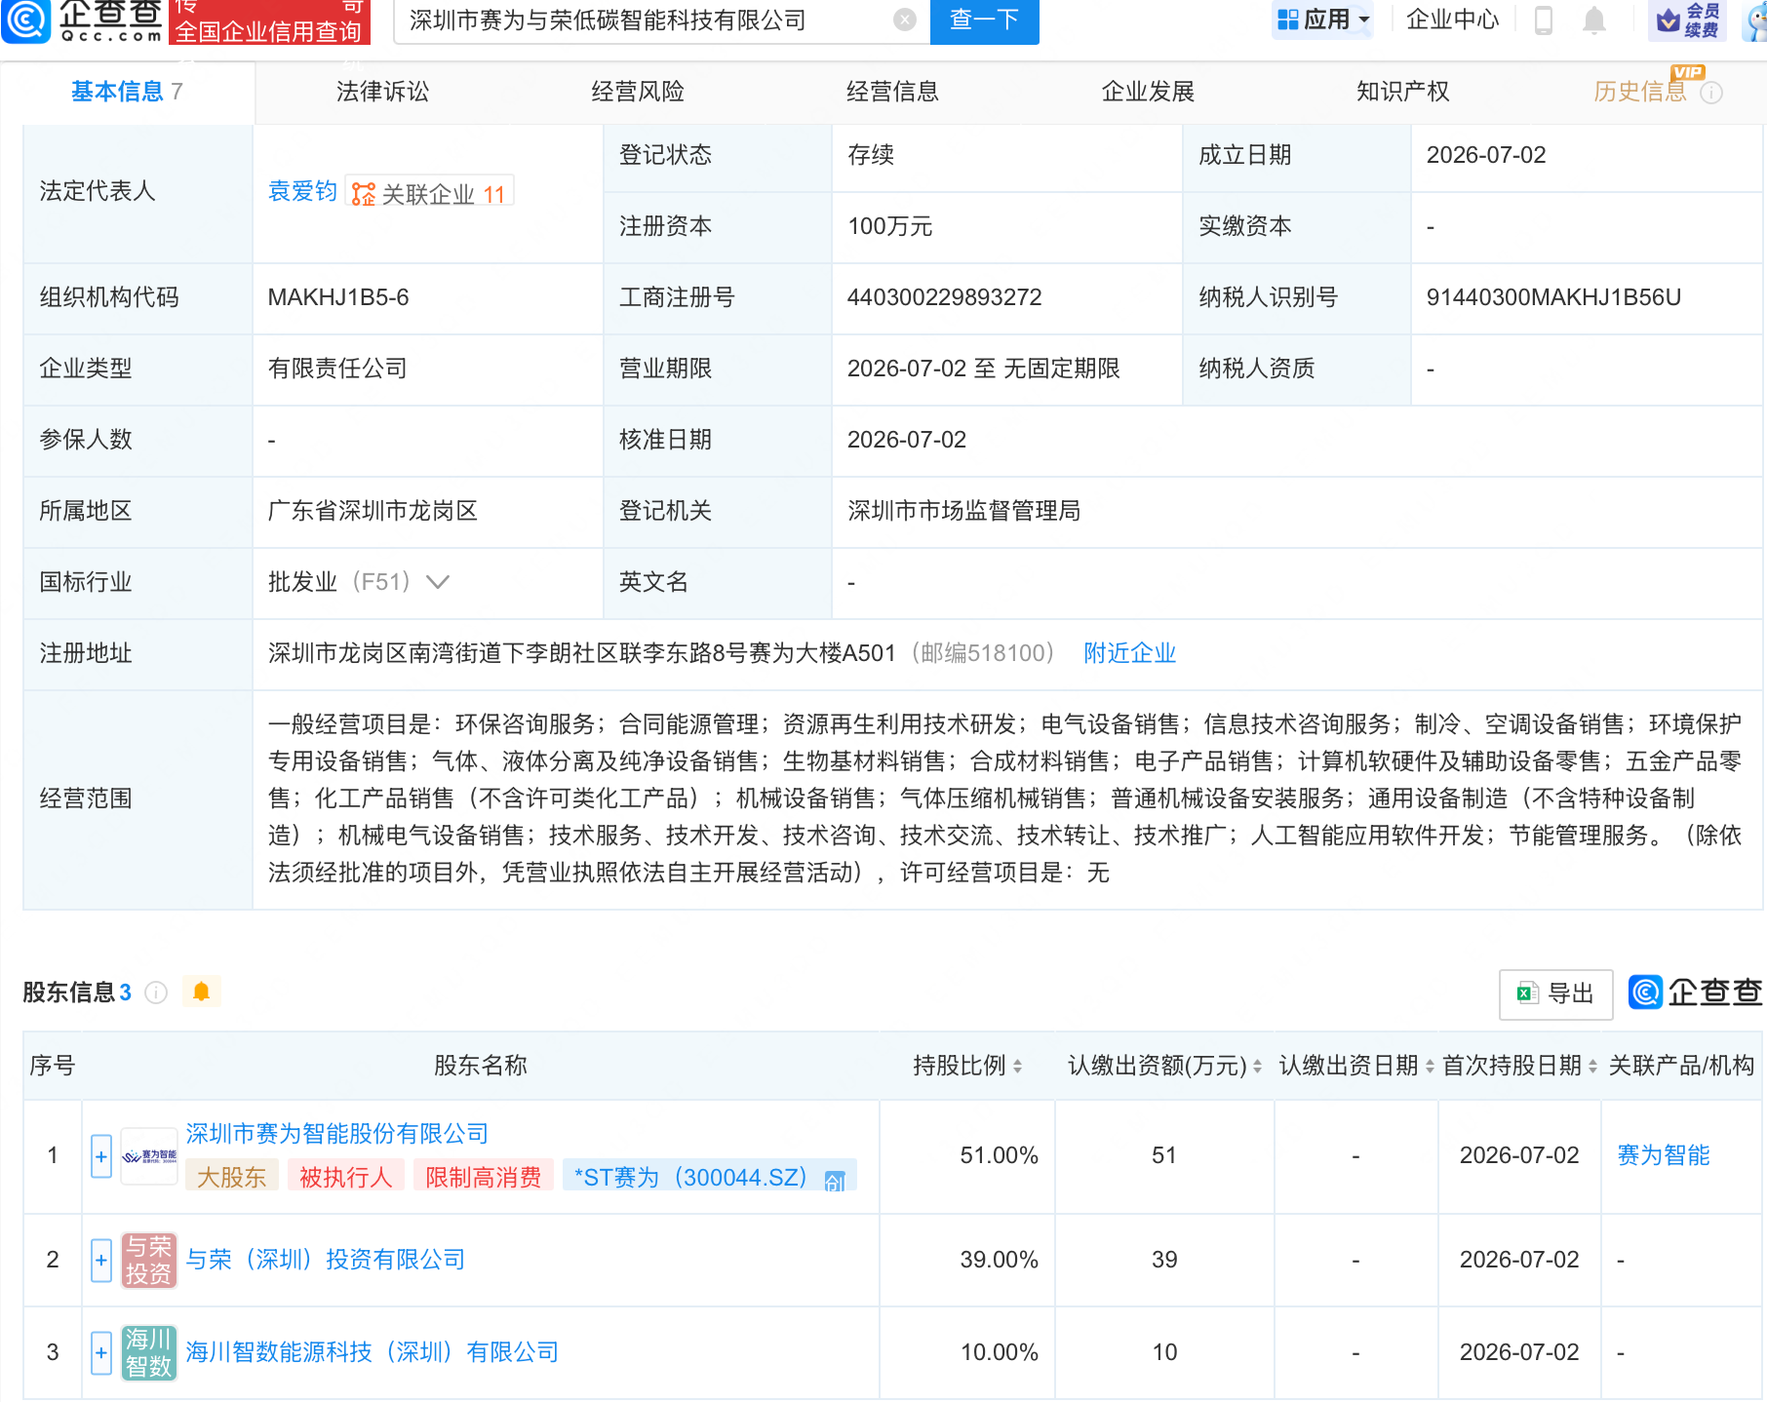
Task: Select organization code MAKHJ1B5-6
Action: (x=338, y=297)
